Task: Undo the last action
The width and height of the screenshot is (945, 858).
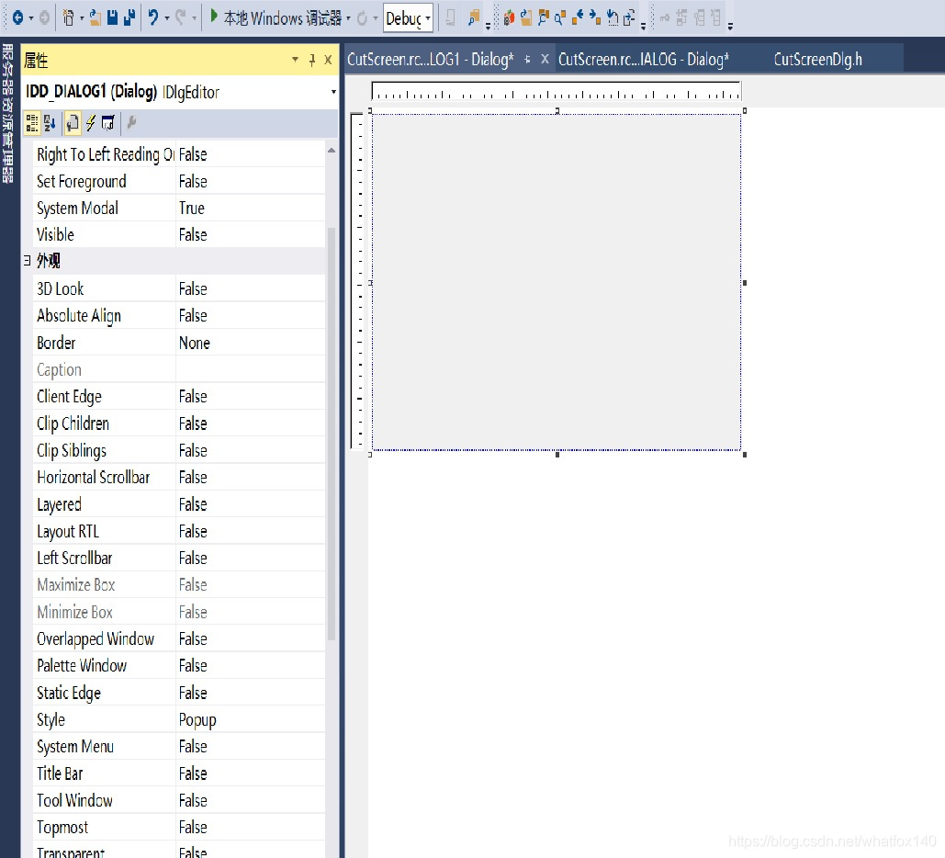Action: [153, 18]
